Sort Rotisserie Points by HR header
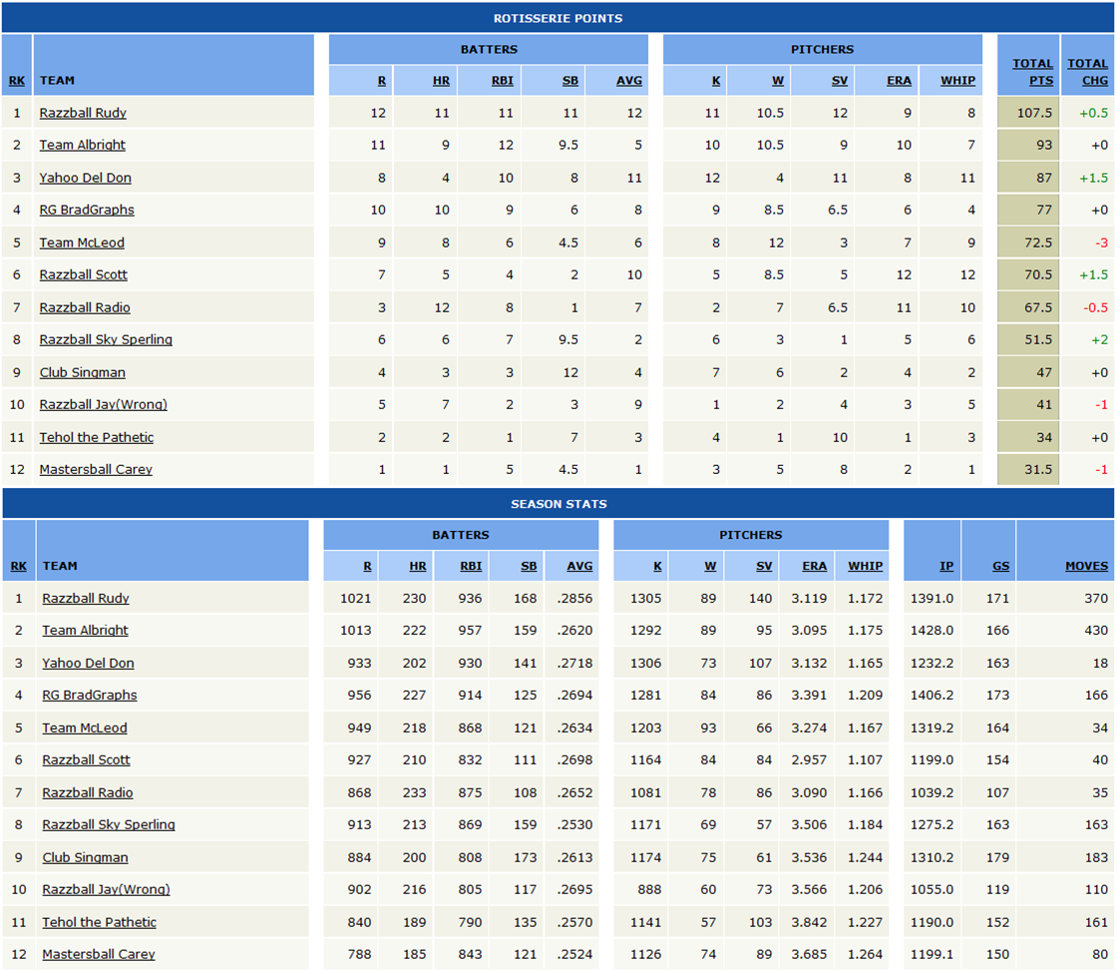 coord(441,81)
